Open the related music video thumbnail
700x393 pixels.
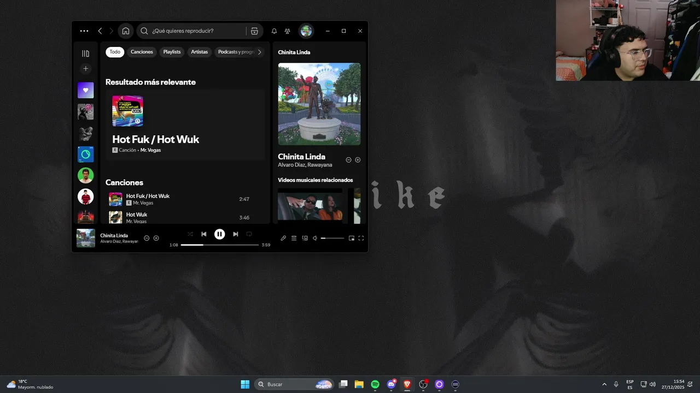point(310,206)
